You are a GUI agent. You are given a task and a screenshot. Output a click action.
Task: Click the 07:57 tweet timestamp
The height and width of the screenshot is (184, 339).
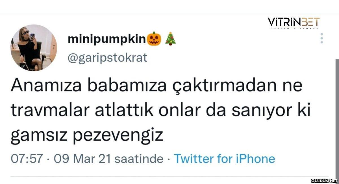pyautogui.click(x=27, y=159)
